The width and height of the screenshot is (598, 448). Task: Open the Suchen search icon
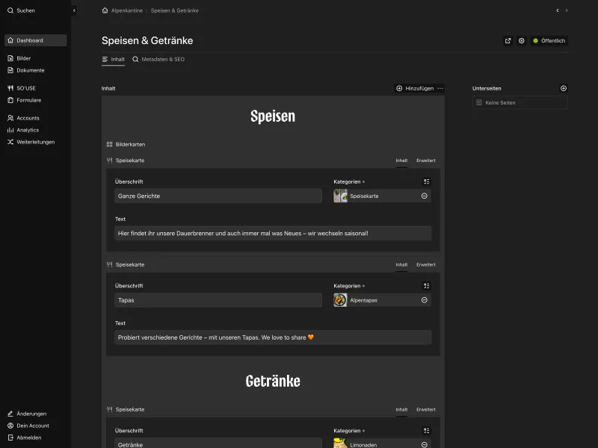click(9, 10)
